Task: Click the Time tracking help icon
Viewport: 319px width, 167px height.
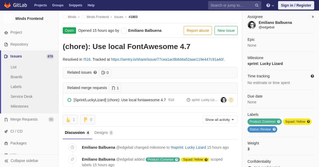Action: (312, 76)
